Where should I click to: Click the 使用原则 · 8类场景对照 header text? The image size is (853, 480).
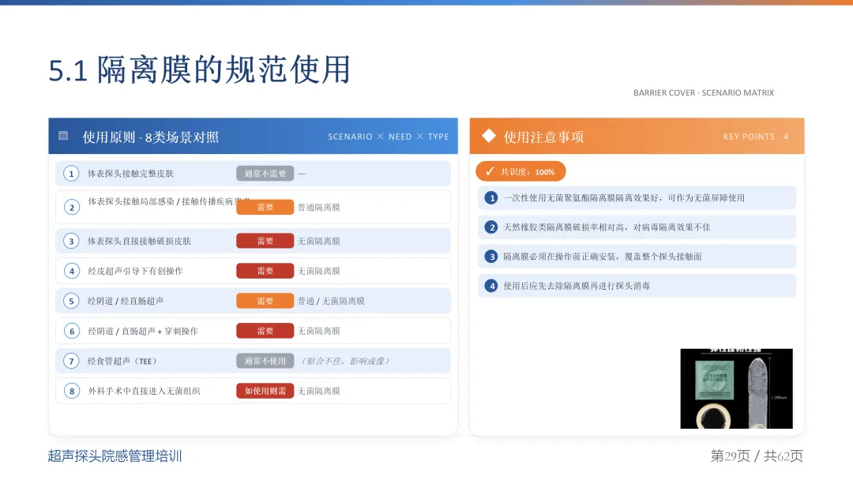click(x=151, y=137)
